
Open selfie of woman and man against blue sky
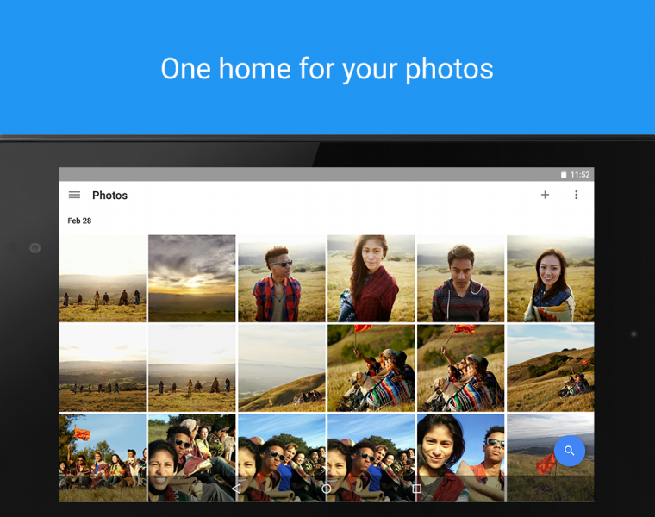coord(461,458)
